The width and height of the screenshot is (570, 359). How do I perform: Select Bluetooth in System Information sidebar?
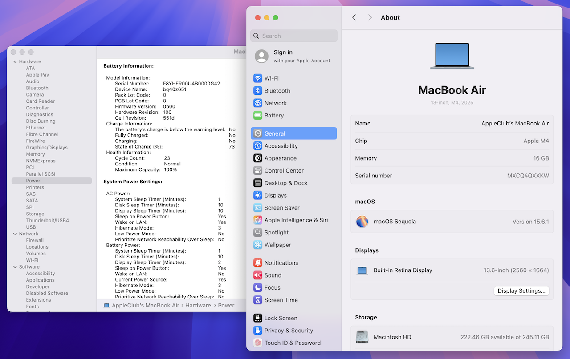(x=37, y=88)
